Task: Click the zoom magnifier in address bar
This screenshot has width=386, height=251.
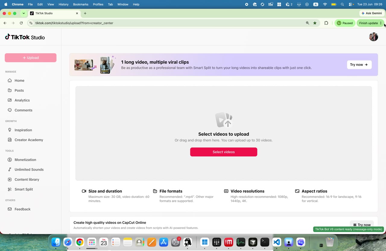Action: [x=307, y=23]
